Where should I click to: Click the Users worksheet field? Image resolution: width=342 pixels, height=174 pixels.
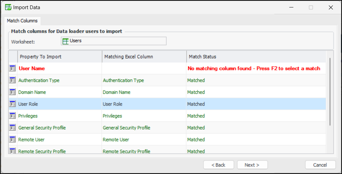[114, 41]
